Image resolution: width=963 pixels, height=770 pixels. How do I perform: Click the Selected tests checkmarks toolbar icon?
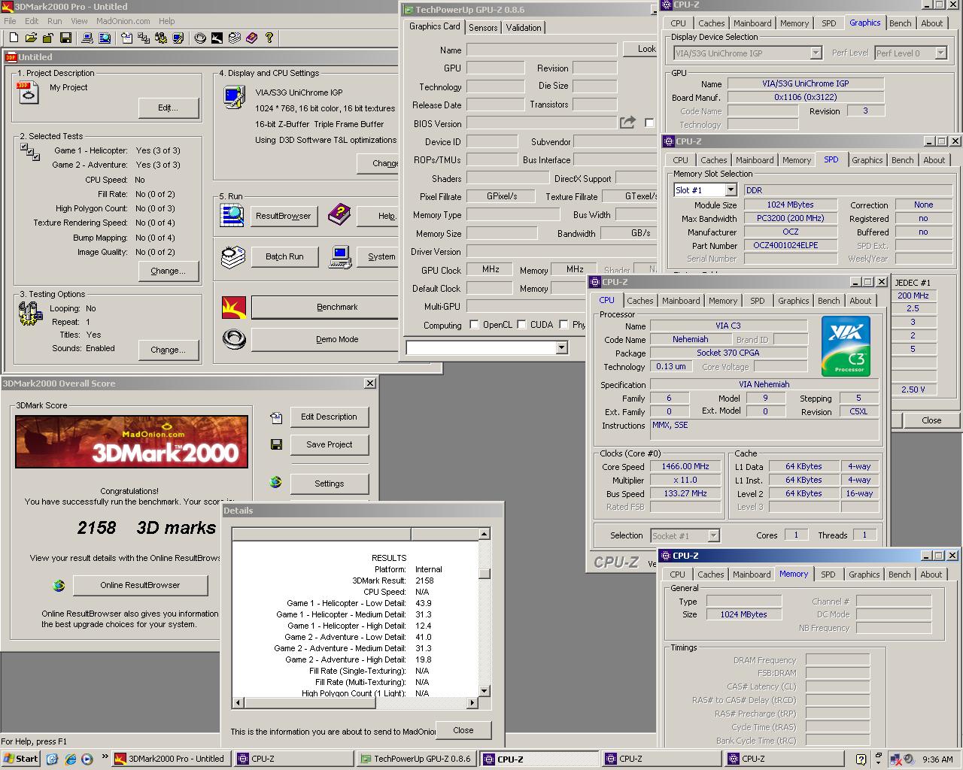[142, 38]
